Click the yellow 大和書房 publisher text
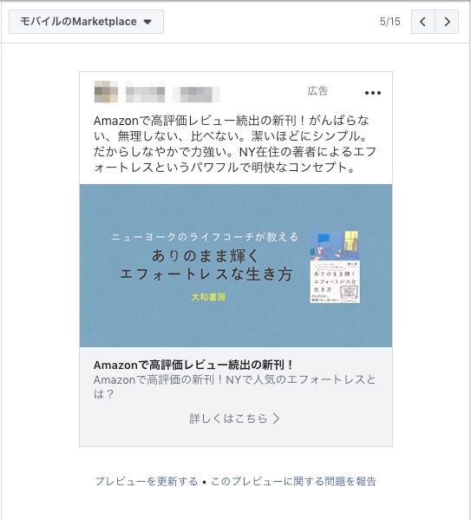471x520 pixels. [x=208, y=297]
